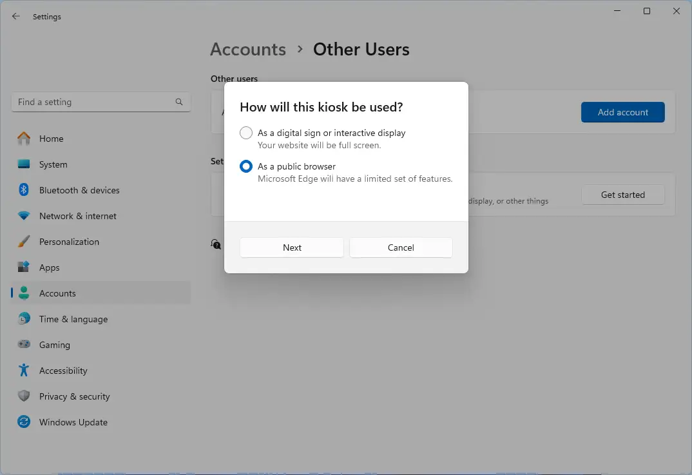Screen dimensions: 692x475
Task: Minimize the Settings window
Action: [x=617, y=10]
